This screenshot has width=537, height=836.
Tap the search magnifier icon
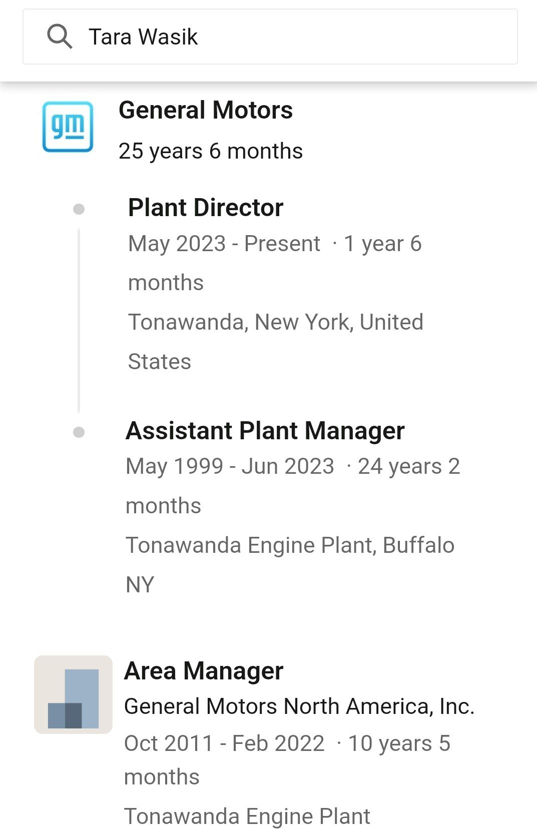pyautogui.click(x=60, y=37)
